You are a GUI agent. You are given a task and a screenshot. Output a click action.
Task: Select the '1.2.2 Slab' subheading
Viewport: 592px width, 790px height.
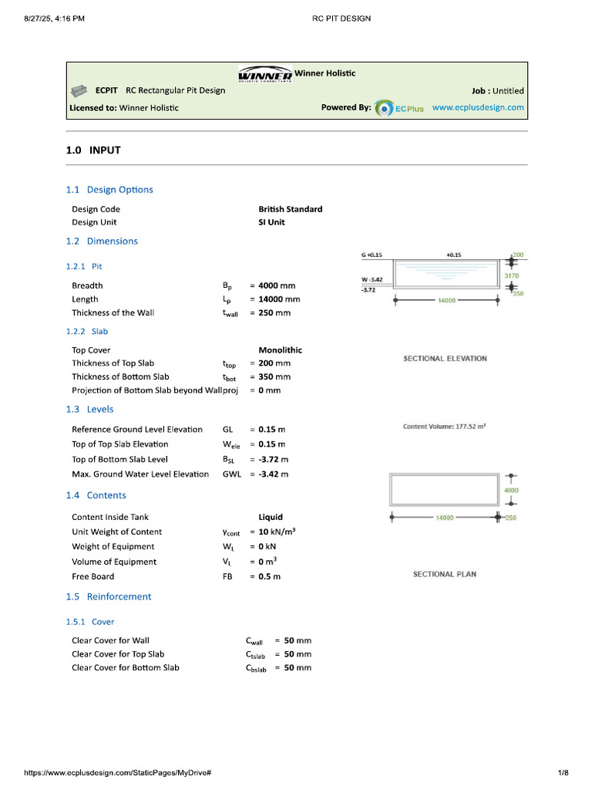pyautogui.click(x=87, y=331)
